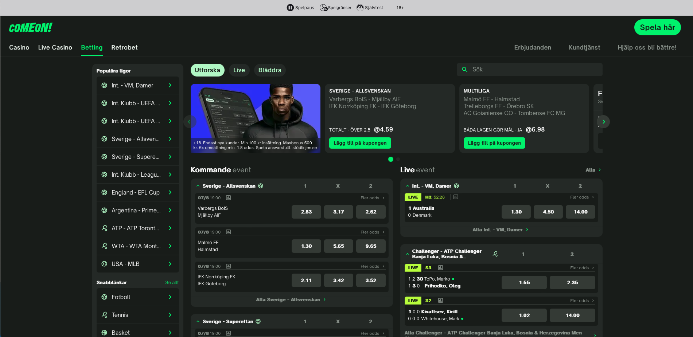Select odds 1.55 for ToPo, Marko
Viewport: 693px width, 337px height.
(x=524, y=282)
